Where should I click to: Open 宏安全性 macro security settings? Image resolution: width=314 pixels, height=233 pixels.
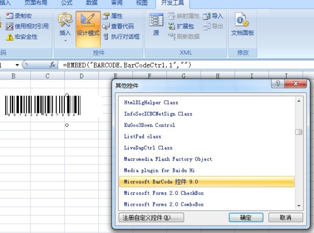click(9, 37)
